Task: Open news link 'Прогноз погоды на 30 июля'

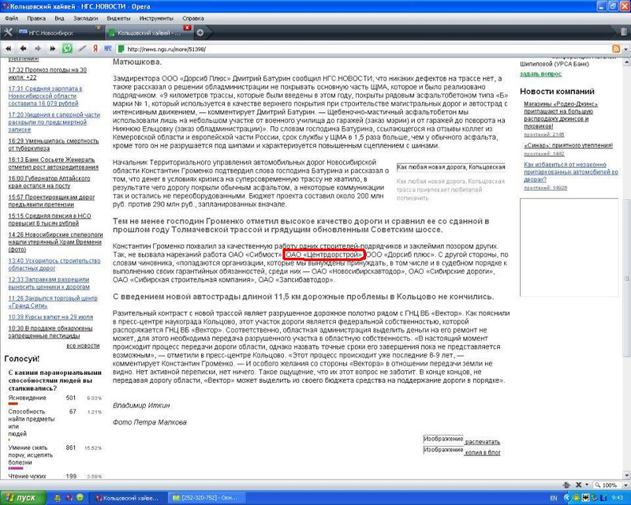Action: (x=47, y=73)
